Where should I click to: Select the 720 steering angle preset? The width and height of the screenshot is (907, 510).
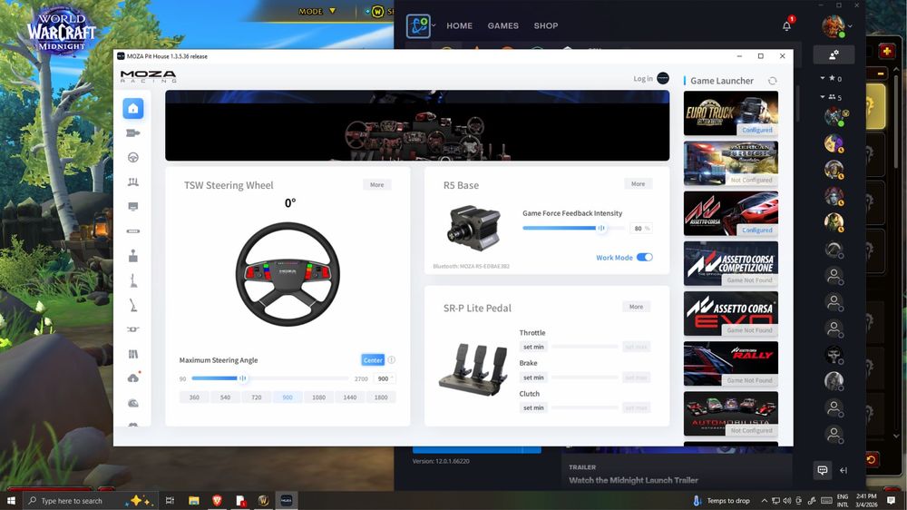point(257,397)
